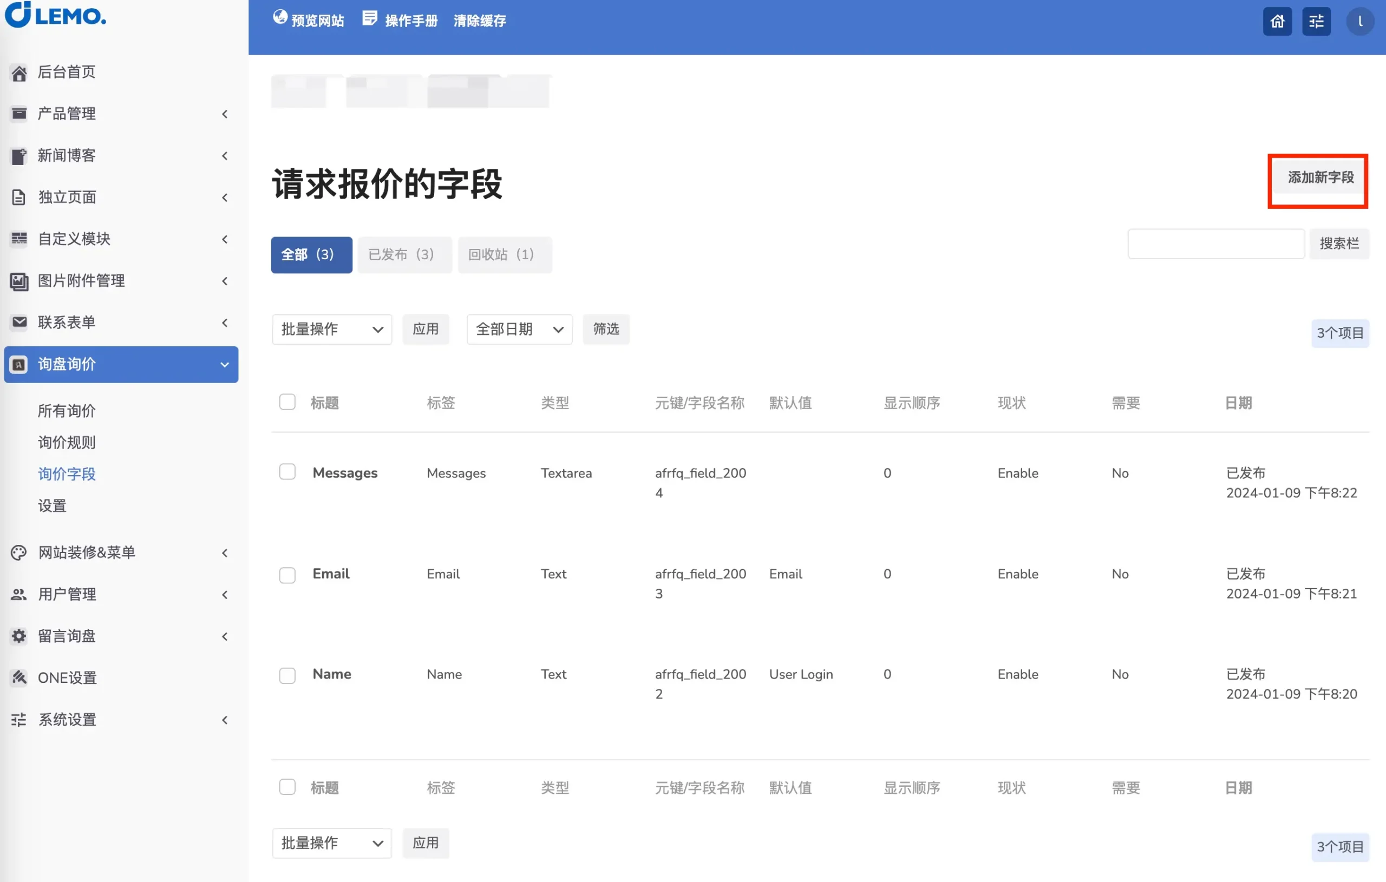Click the 预览网站 globe icon
1386x882 pixels.
(280, 17)
